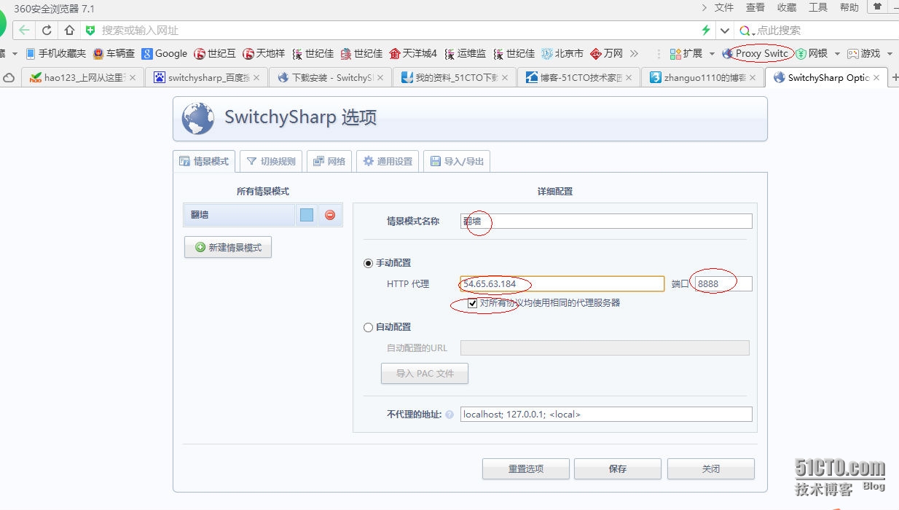
Task: Switch to the 切换规则 tab
Action: [271, 161]
